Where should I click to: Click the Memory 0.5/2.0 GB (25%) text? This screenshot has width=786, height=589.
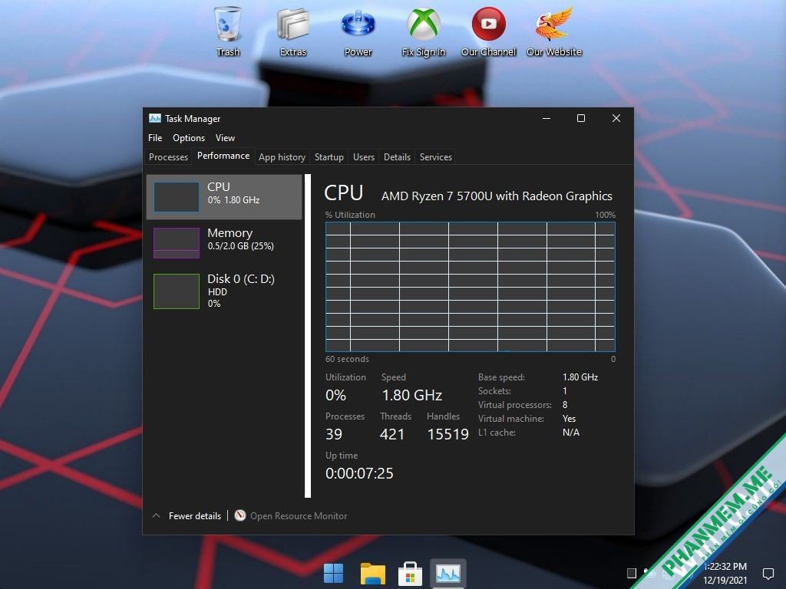coord(240,246)
